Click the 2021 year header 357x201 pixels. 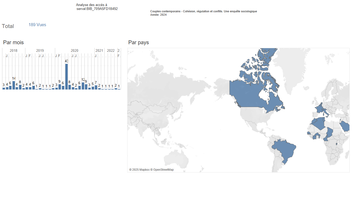click(99, 51)
